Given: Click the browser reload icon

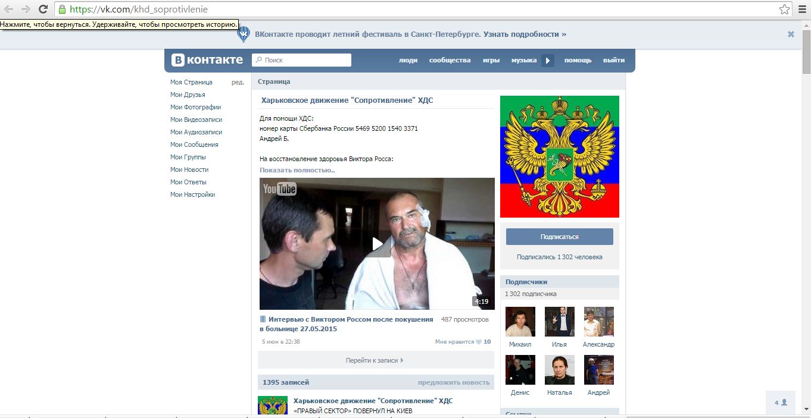Looking at the screenshot, I should point(43,9).
